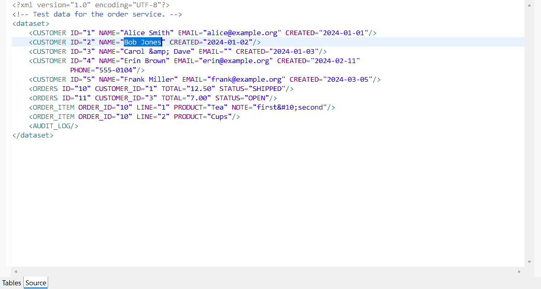Click the XML declaration line
Image resolution: width=541 pixels, height=289 pixels.
pos(91,5)
